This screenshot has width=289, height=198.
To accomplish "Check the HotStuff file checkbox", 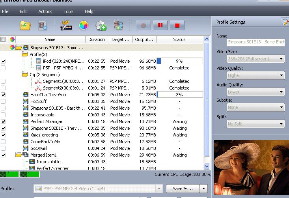I will pos(4,101).
